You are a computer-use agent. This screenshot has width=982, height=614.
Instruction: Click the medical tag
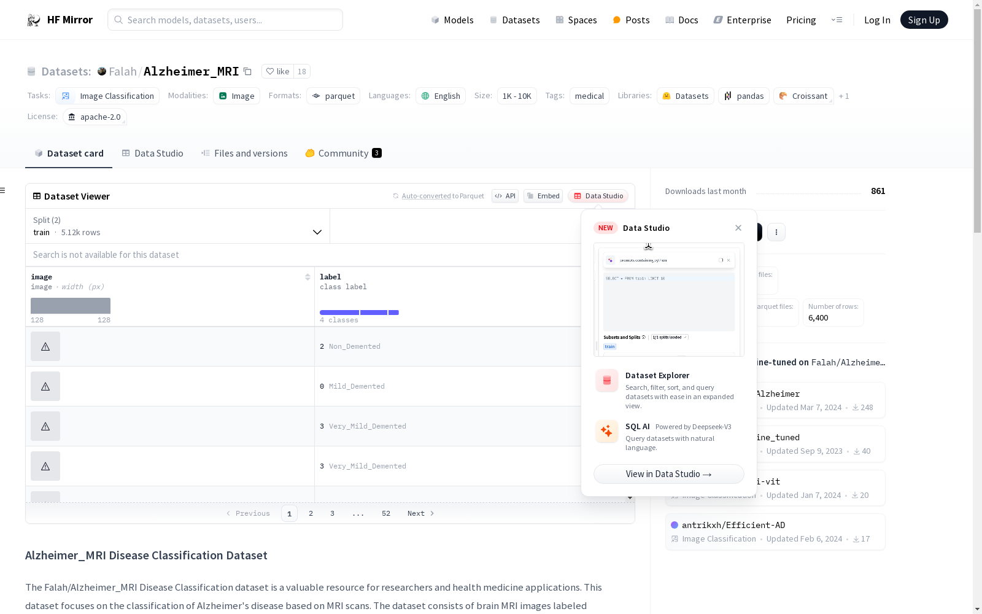pos(589,96)
